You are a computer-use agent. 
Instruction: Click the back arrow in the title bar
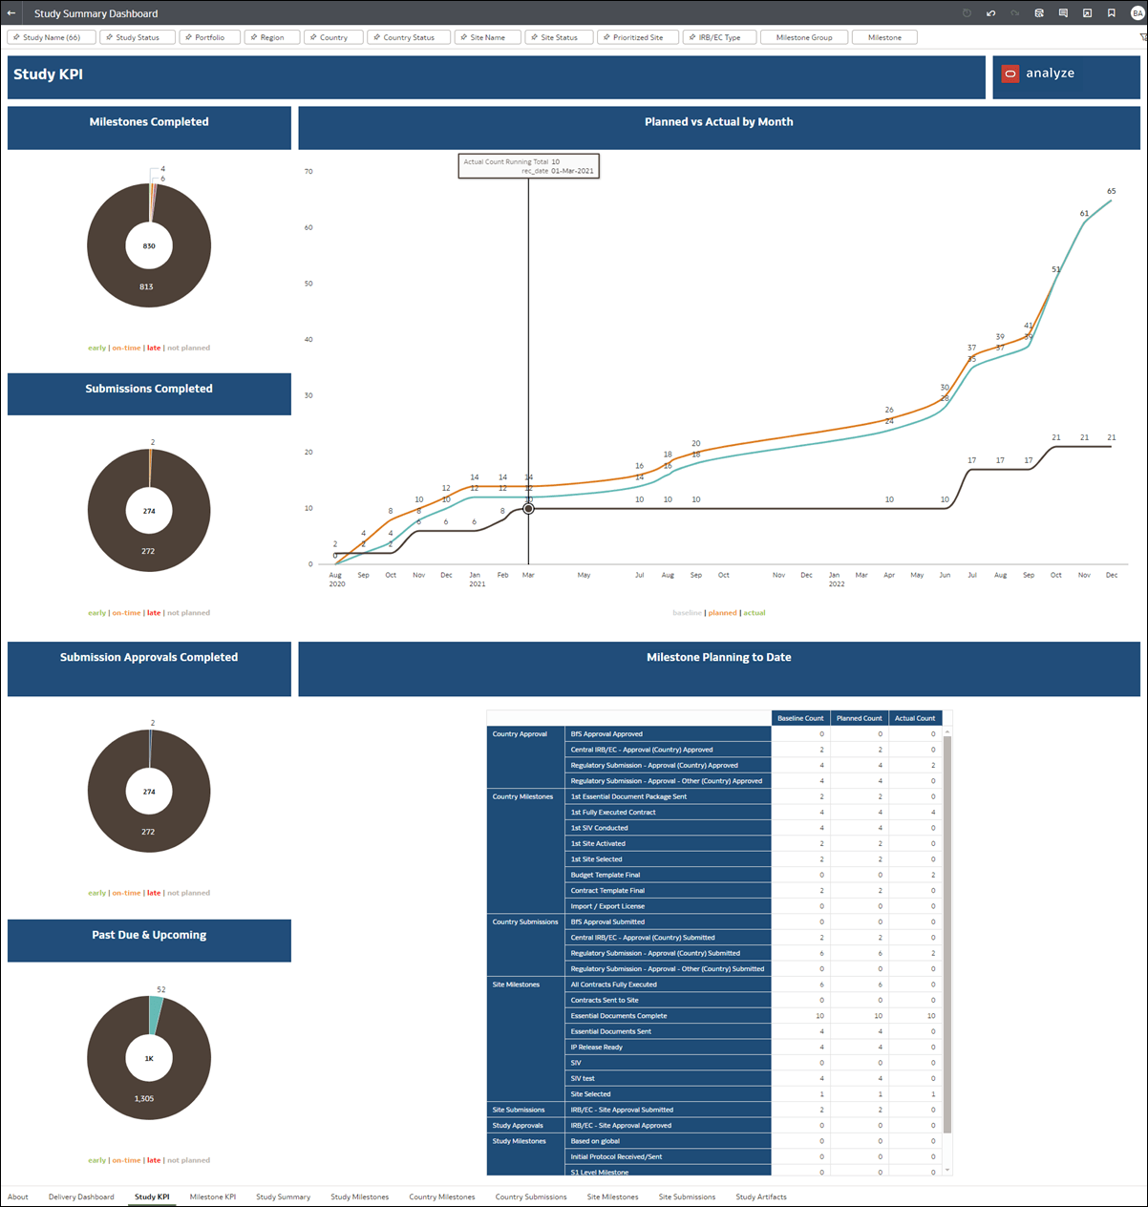pyautogui.click(x=11, y=13)
